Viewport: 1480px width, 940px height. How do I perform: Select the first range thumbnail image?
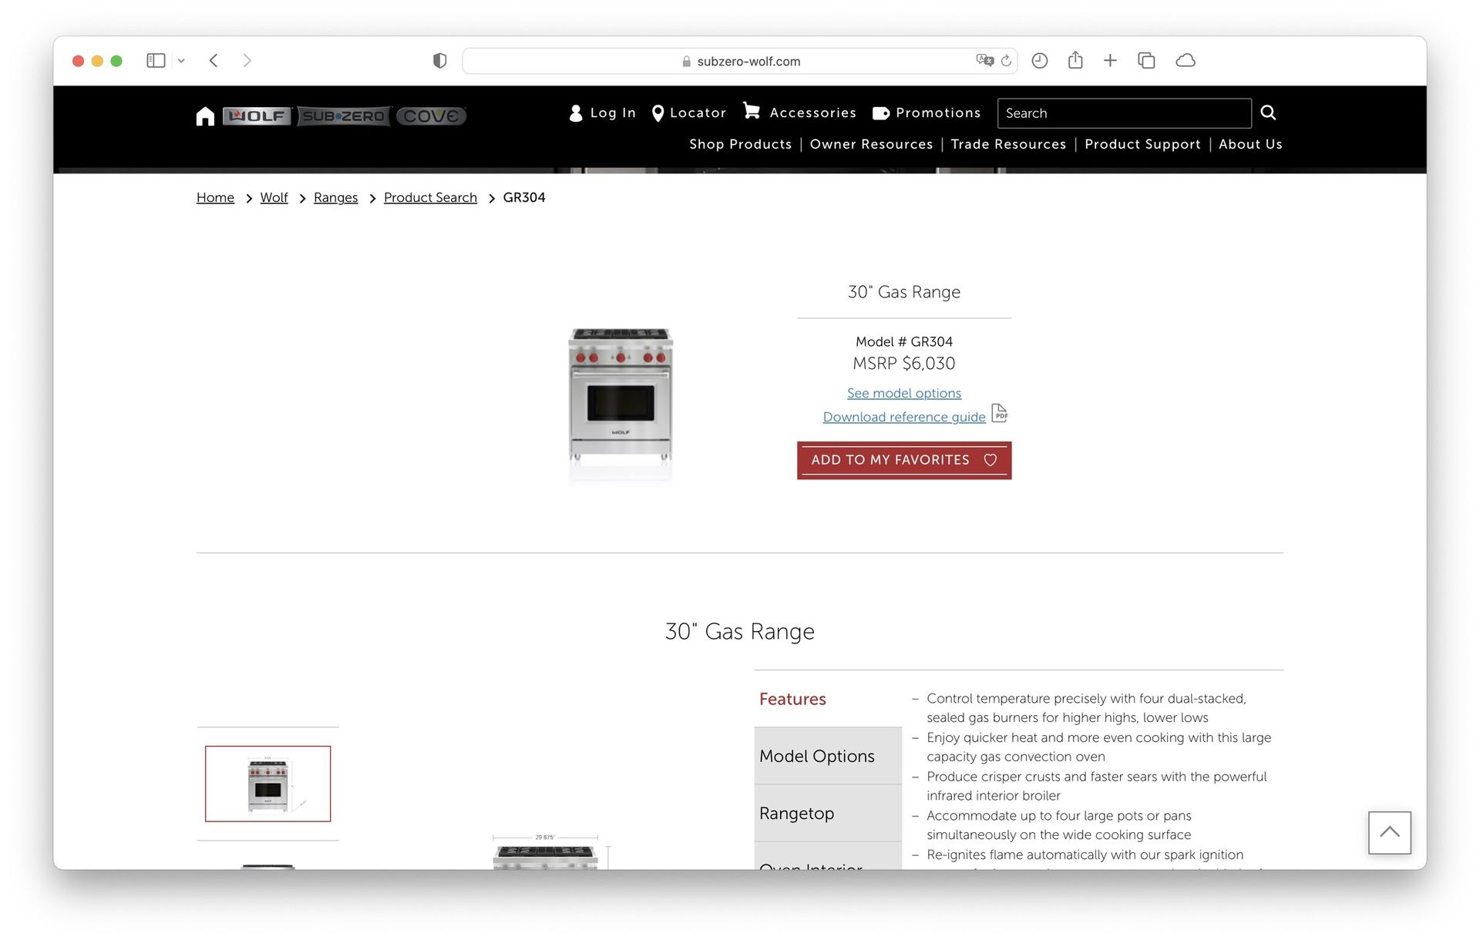tap(267, 784)
